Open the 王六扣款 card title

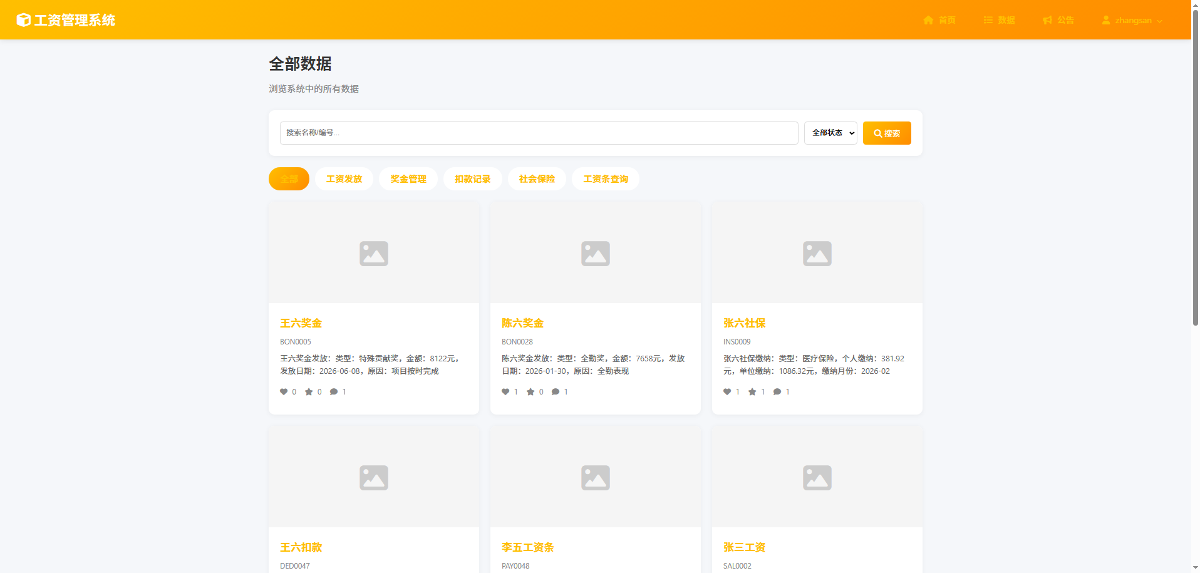point(301,547)
